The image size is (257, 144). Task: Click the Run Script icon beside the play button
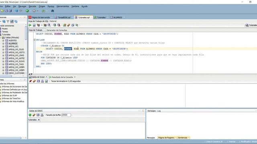pyautogui.click(x=34, y=25)
